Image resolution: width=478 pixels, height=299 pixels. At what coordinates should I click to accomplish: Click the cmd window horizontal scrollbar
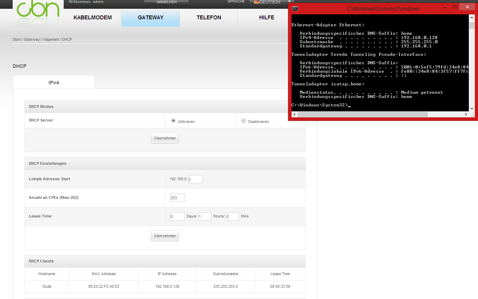coord(380,115)
